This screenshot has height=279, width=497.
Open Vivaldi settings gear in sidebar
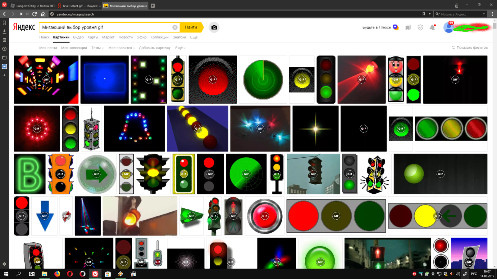[4, 264]
